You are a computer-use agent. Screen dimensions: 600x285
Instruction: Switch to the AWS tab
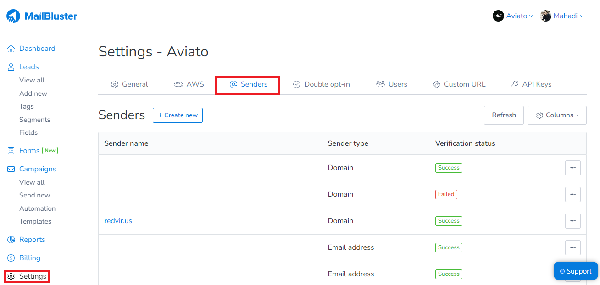[x=189, y=84]
